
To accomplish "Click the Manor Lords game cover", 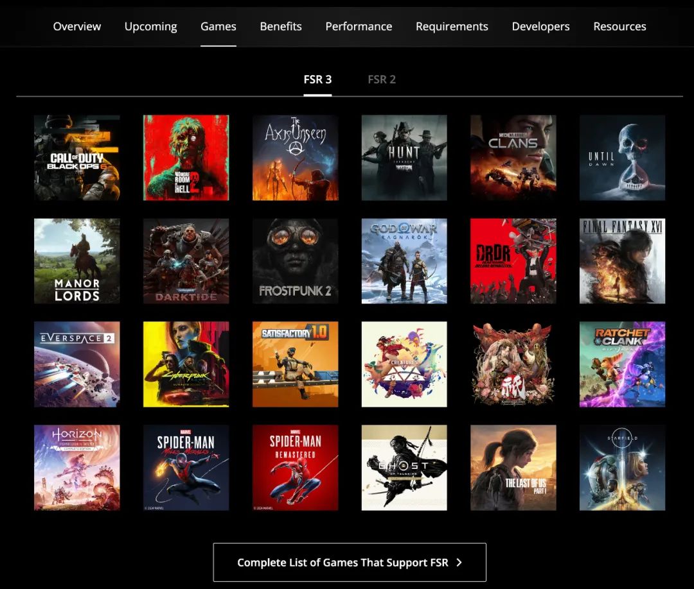I will coord(77,261).
